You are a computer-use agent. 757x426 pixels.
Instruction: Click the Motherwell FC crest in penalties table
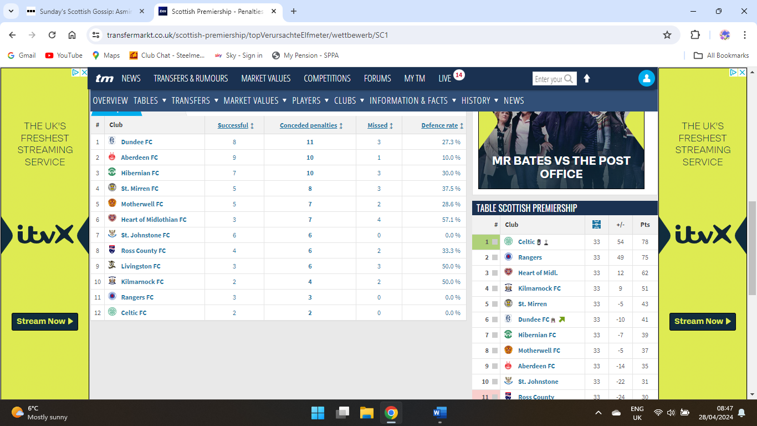112,204
